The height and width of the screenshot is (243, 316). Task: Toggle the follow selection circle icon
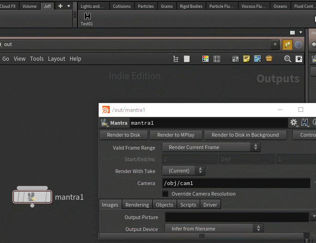(x=298, y=45)
